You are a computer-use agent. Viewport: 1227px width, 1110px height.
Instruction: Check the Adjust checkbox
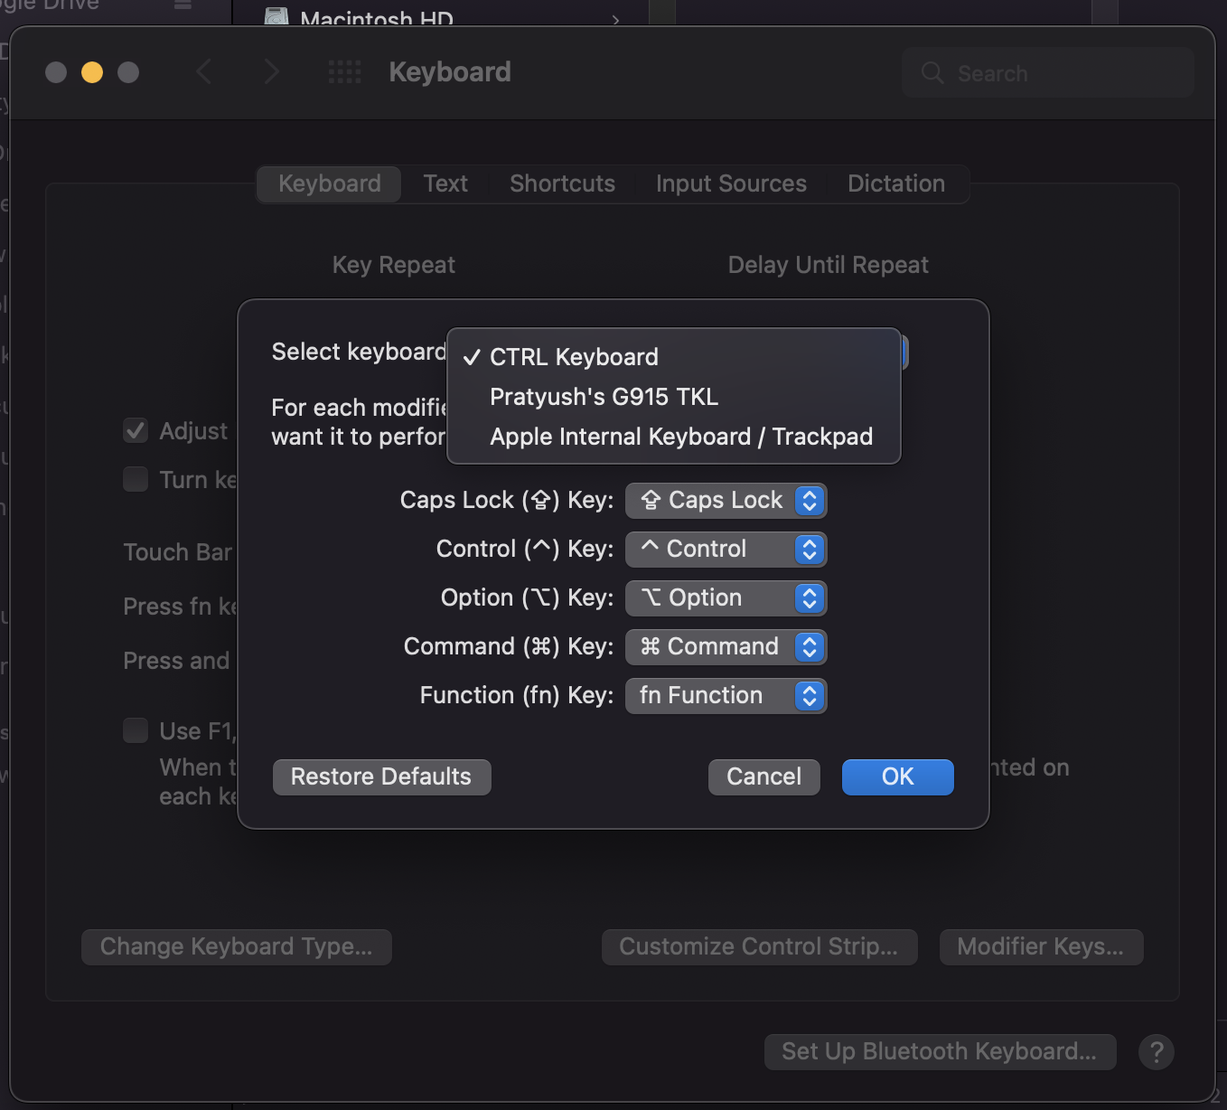tap(135, 430)
